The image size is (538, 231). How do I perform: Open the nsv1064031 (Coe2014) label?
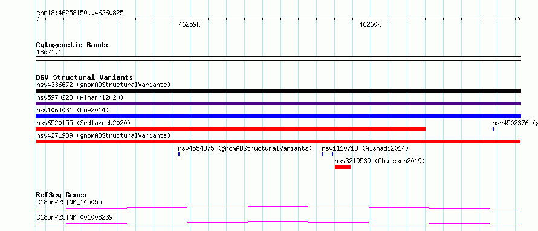click(73, 110)
